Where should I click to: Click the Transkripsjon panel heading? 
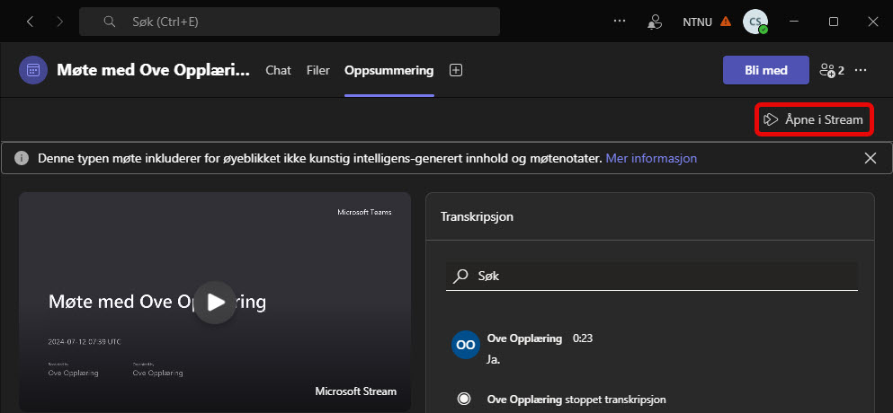pyautogui.click(x=477, y=216)
